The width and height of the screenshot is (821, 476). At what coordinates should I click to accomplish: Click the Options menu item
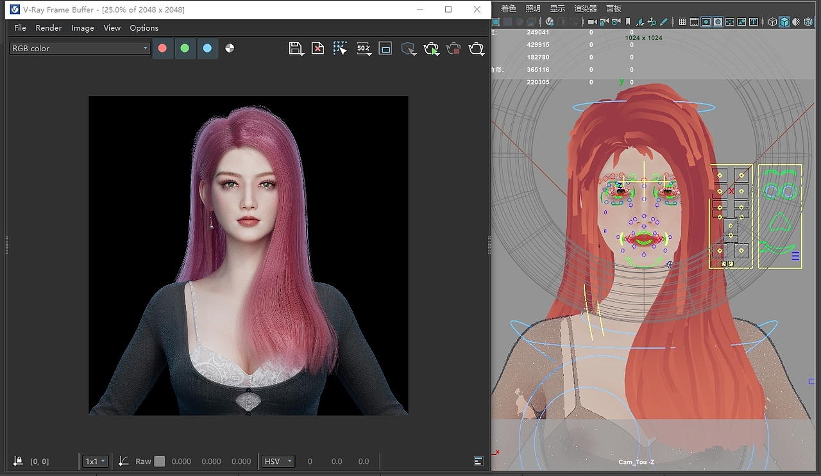[144, 28]
